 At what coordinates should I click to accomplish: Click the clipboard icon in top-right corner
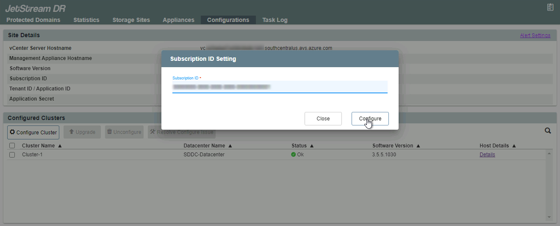[x=550, y=7]
